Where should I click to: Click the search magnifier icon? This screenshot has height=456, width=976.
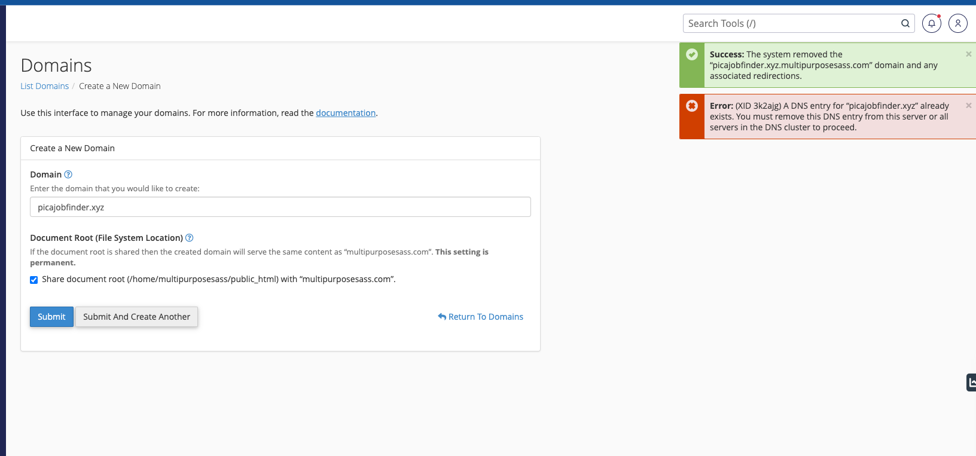pos(905,23)
